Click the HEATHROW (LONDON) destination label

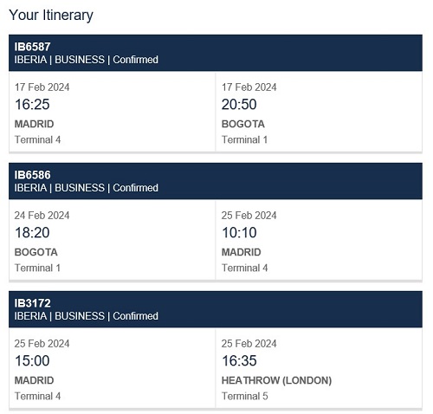coord(276,380)
